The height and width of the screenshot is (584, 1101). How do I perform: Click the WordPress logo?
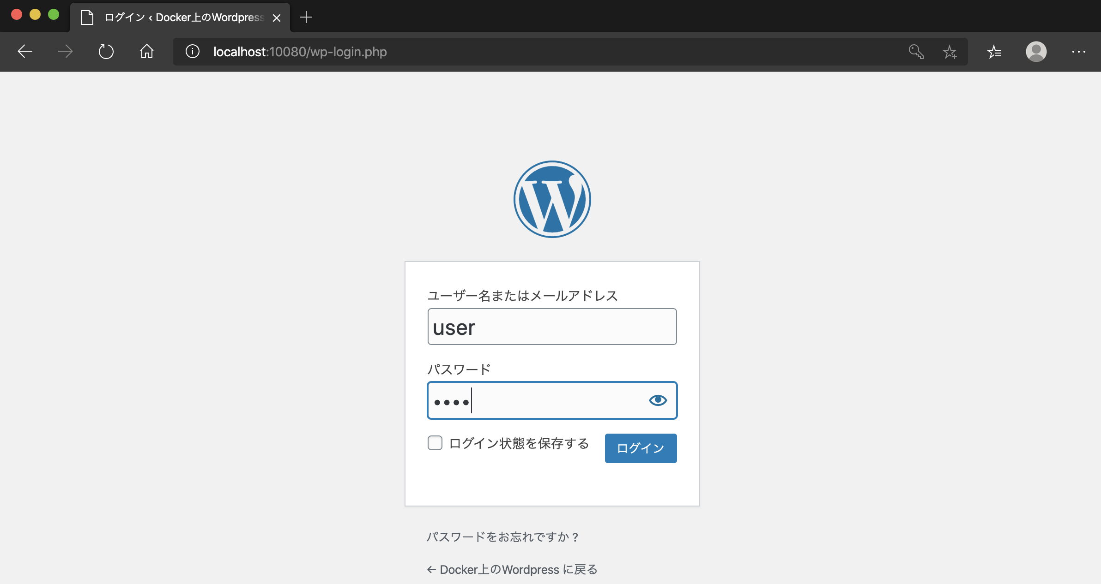(x=552, y=199)
